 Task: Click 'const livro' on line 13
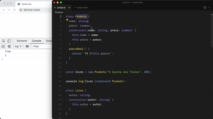[x=75, y=72]
